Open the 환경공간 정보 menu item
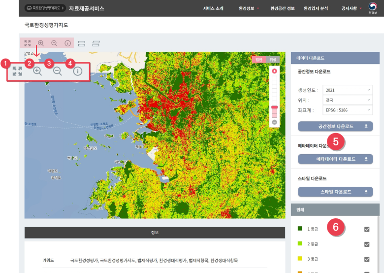 pyautogui.click(x=283, y=8)
